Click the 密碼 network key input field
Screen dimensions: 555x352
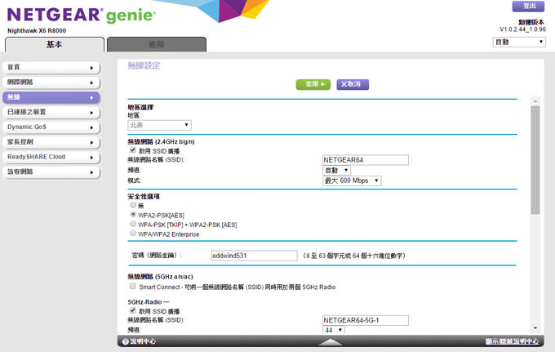pyautogui.click(x=253, y=256)
